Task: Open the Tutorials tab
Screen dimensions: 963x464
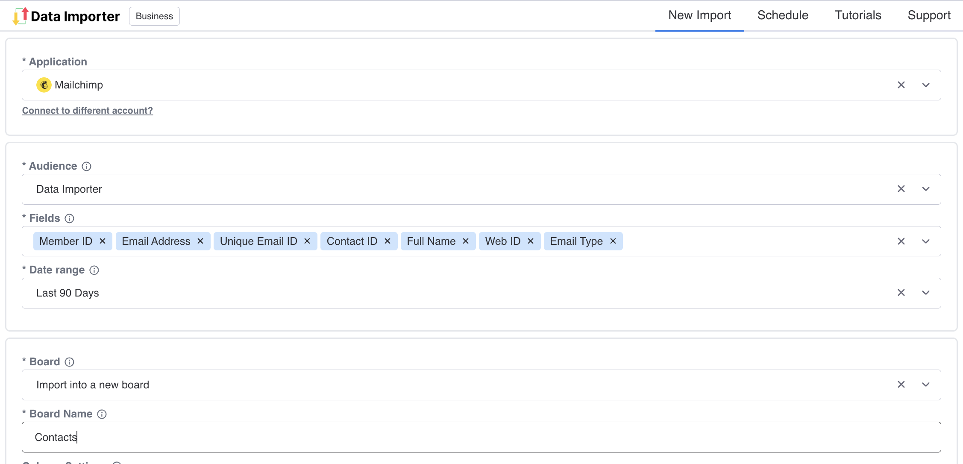Action: point(858,15)
